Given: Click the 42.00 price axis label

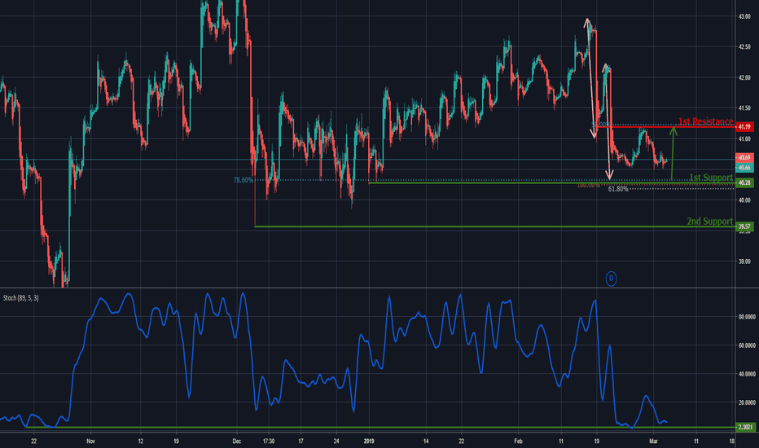Looking at the screenshot, I should point(744,77).
